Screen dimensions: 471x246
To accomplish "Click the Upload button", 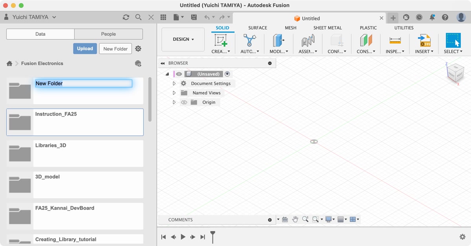I will coord(85,49).
